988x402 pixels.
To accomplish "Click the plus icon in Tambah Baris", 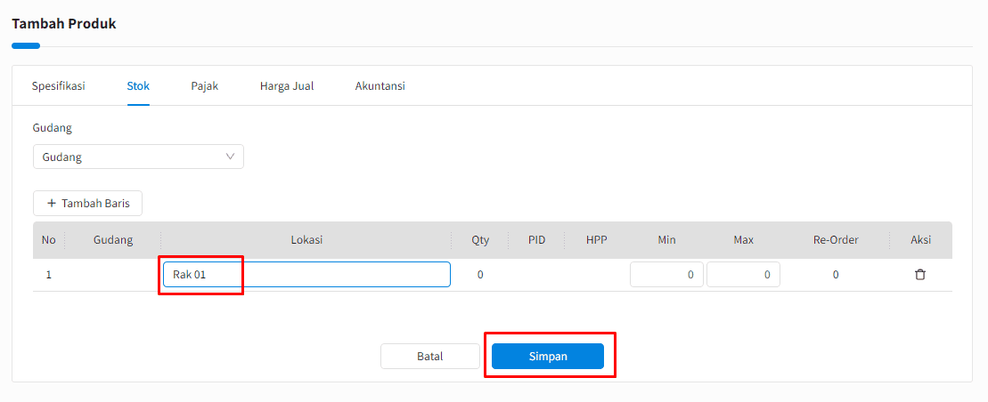I will coord(52,203).
